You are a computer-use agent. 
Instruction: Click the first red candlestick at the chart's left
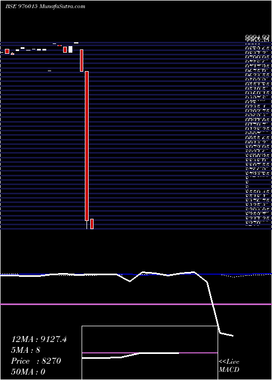tap(7, 52)
